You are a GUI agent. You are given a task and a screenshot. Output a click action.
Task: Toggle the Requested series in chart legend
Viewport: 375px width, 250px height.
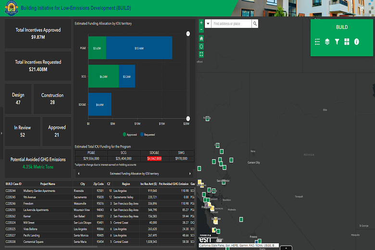point(148,135)
